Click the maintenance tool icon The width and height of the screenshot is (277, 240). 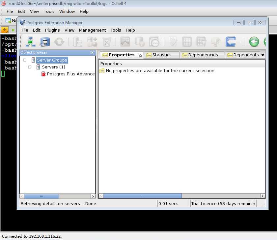coord(216,42)
